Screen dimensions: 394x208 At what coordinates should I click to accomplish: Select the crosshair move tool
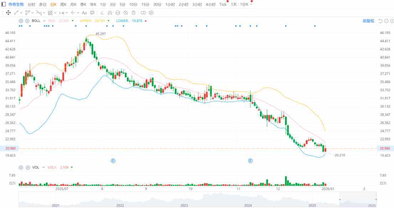8,13
